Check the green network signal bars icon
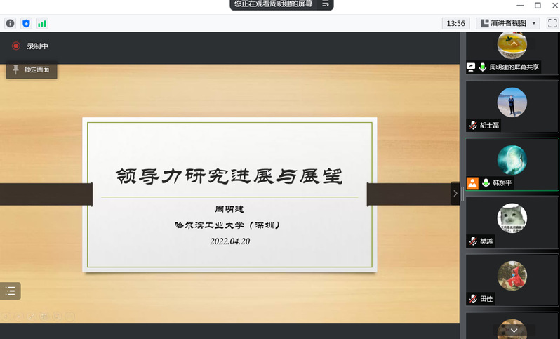The width and height of the screenshot is (560, 339). tap(42, 24)
